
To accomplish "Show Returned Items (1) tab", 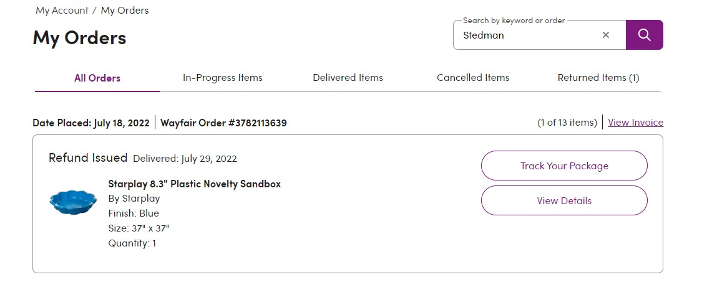I will click(598, 78).
